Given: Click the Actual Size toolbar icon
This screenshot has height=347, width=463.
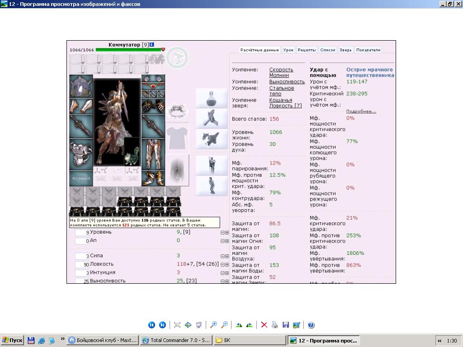Looking at the screenshot, I should point(188,325).
